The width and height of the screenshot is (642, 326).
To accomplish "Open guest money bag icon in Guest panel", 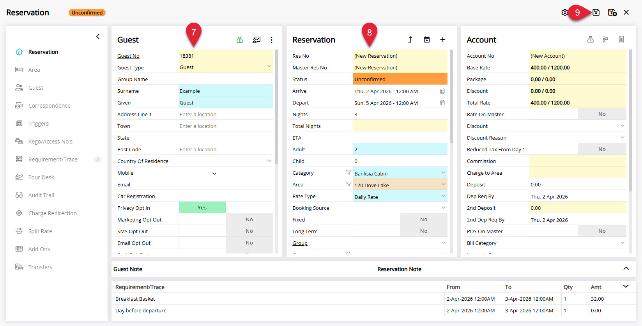I will [240, 40].
